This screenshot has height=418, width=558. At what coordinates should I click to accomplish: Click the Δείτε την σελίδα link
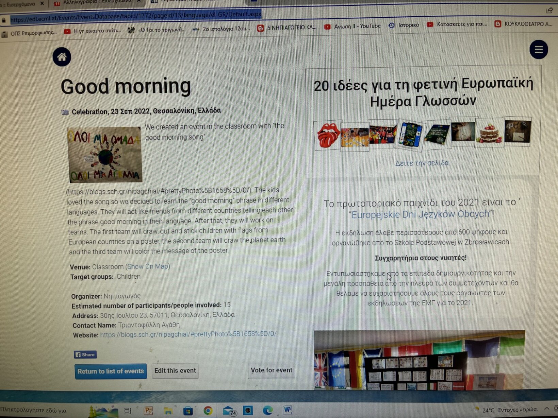click(422, 163)
